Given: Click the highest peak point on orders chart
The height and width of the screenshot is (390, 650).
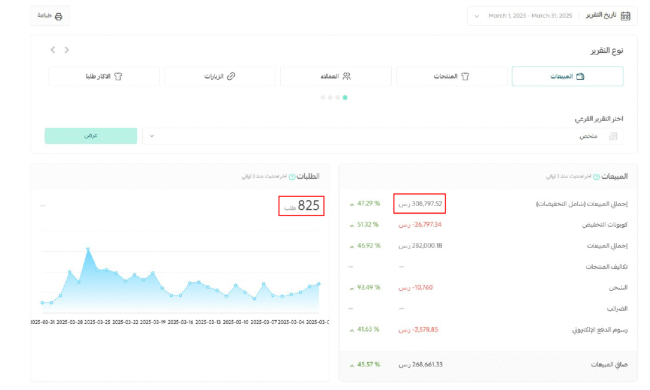Looking at the screenshot, I should coord(88,249).
